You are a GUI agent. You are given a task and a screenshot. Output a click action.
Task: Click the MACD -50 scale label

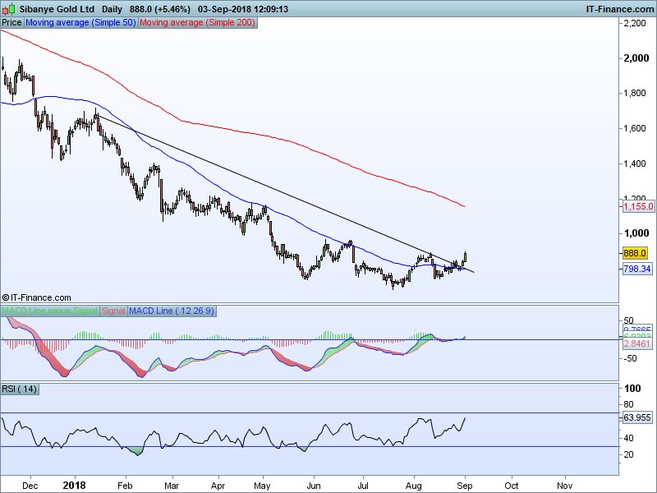(630, 358)
